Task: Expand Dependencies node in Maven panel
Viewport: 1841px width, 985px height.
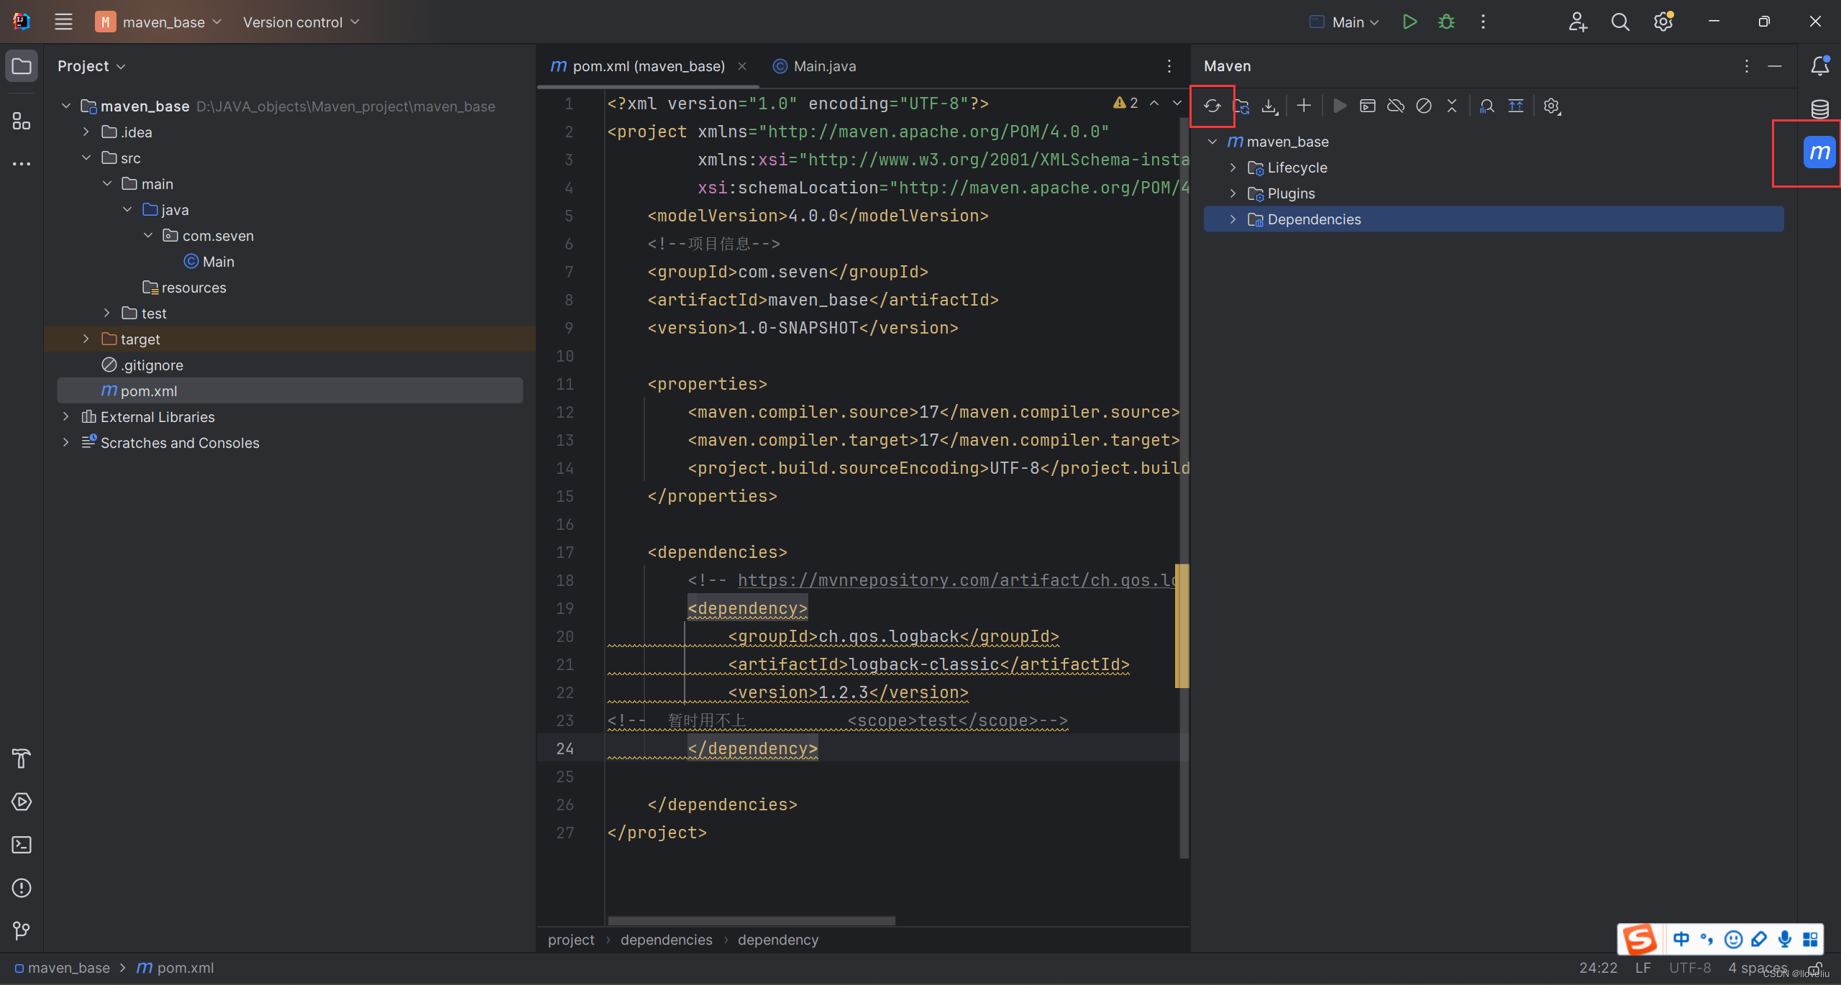Action: point(1233,219)
